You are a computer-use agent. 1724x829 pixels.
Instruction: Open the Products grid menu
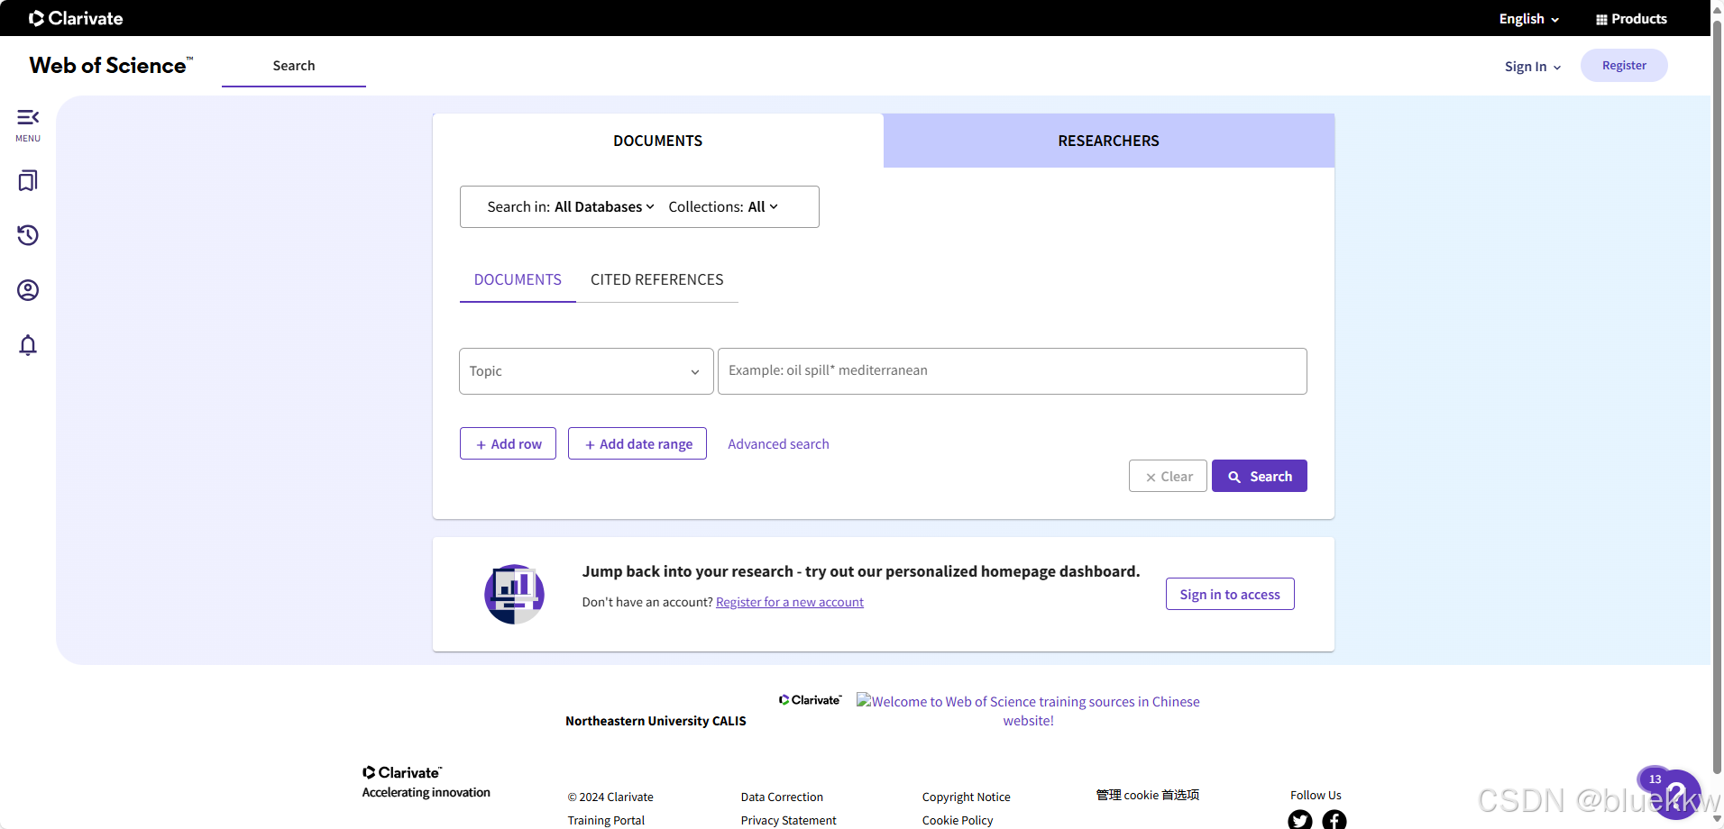click(1631, 19)
